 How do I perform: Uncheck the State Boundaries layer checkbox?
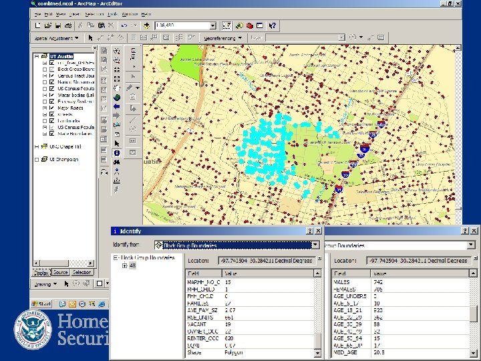coord(51,134)
